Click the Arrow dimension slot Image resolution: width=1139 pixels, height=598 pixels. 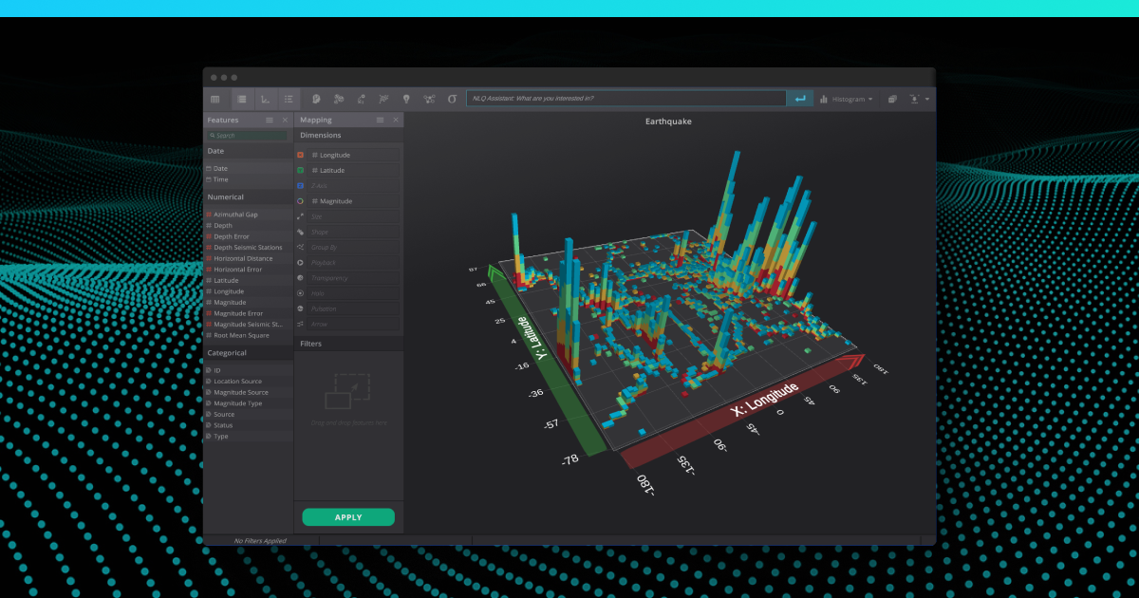click(353, 324)
